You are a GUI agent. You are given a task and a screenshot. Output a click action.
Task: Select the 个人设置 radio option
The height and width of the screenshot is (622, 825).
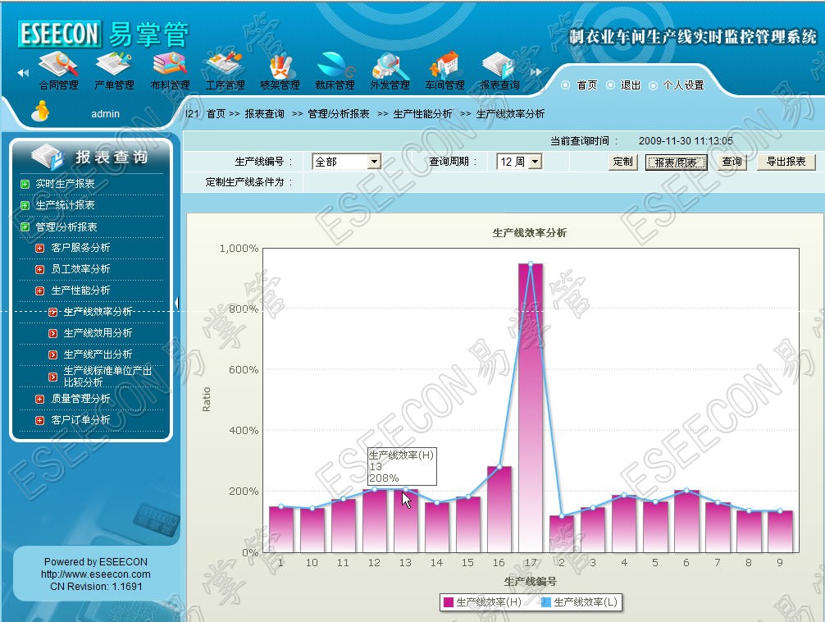point(653,85)
